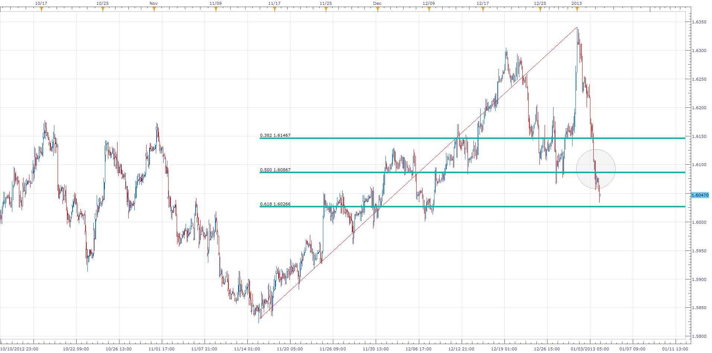Click the current price tag 1.60470
Image resolution: width=712 pixels, height=353 pixels.
pos(700,195)
